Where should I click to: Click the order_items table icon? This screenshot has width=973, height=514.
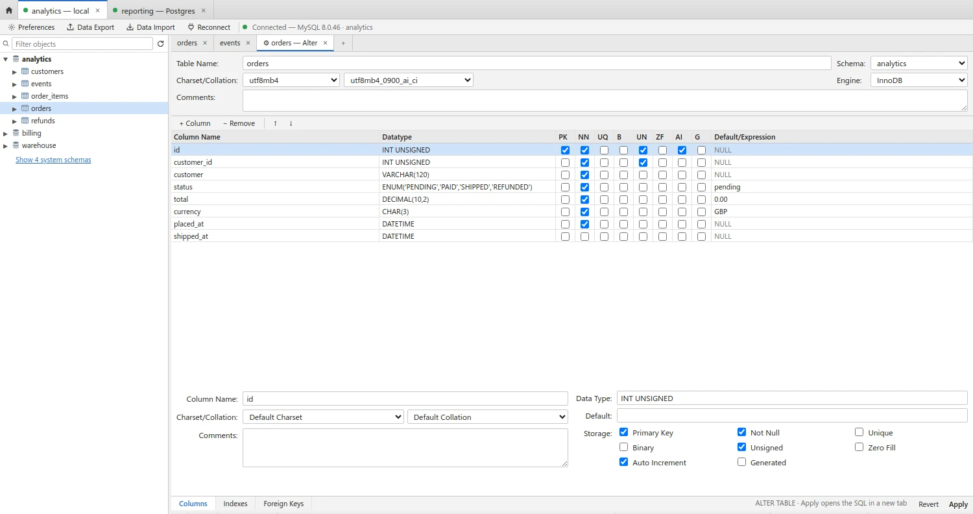[x=25, y=96]
